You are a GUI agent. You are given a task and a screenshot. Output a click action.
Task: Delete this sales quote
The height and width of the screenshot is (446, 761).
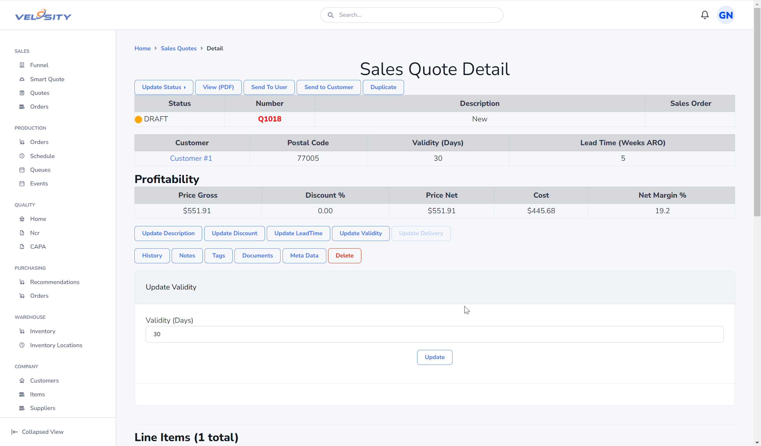tap(345, 256)
